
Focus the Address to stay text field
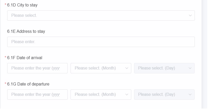click(x=101, y=42)
